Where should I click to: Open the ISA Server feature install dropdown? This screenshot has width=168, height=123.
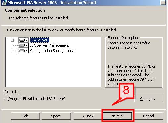click(x=23, y=40)
